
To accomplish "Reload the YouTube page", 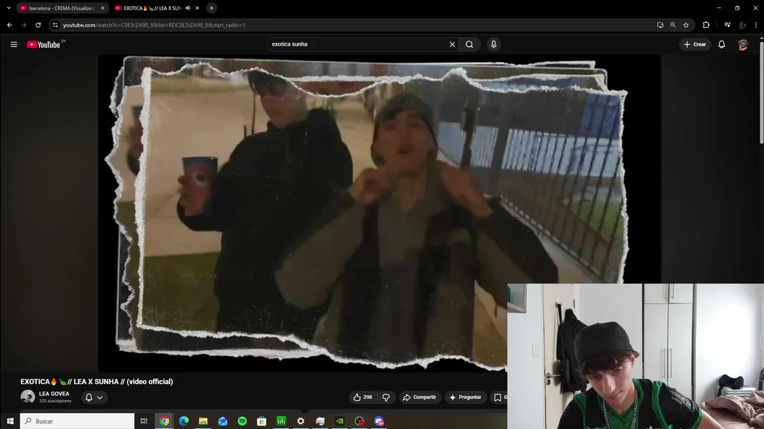I will (38, 25).
